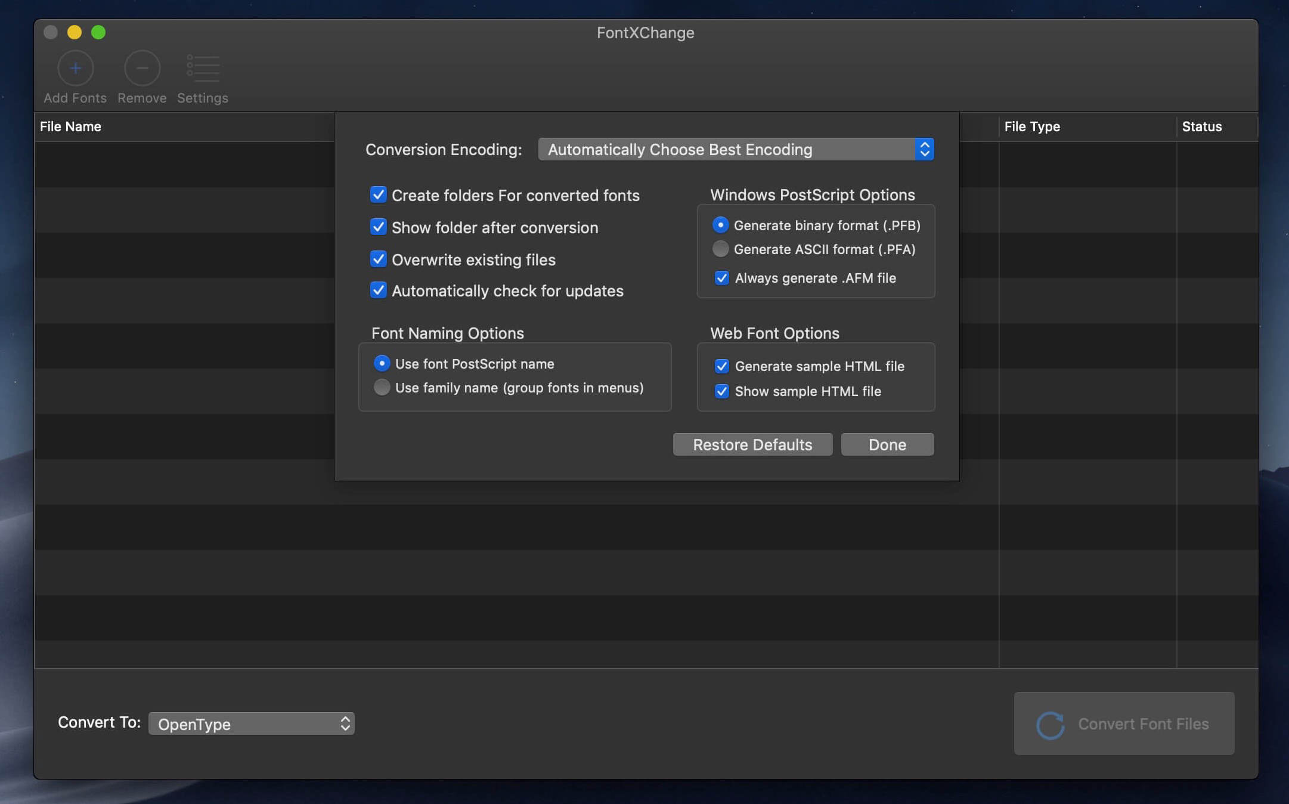This screenshot has height=804, width=1289.
Task: Click the Remove minus icon
Action: coord(142,68)
